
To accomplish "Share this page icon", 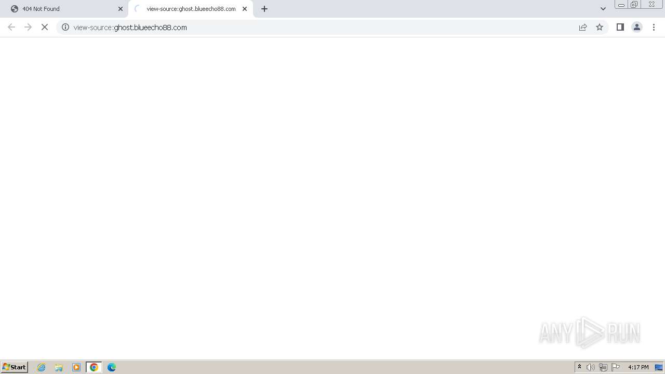I will 583,27.
